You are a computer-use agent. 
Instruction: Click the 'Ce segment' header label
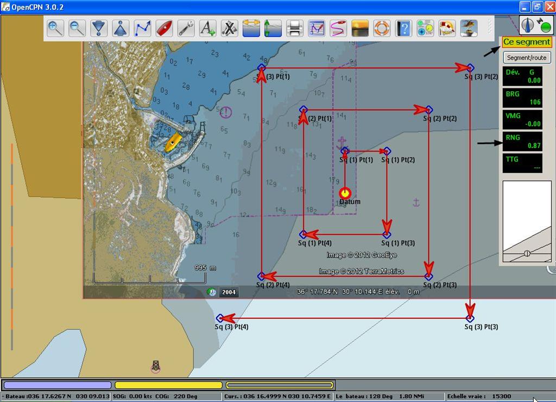click(527, 42)
